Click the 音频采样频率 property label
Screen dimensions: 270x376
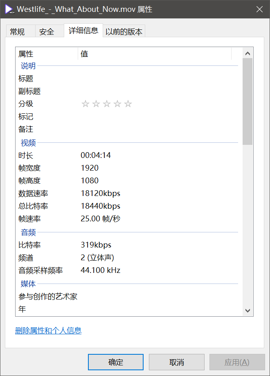pos(40,270)
